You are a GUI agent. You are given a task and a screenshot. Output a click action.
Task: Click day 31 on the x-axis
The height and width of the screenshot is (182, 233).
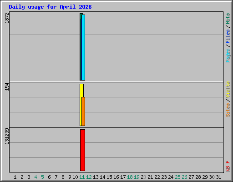click(218, 177)
